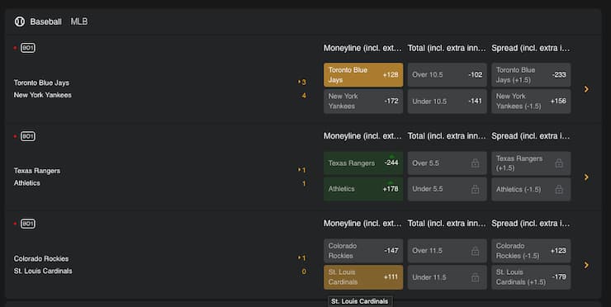
Task: Expand Rangers vs Athletics markets arrow
Action: click(586, 177)
